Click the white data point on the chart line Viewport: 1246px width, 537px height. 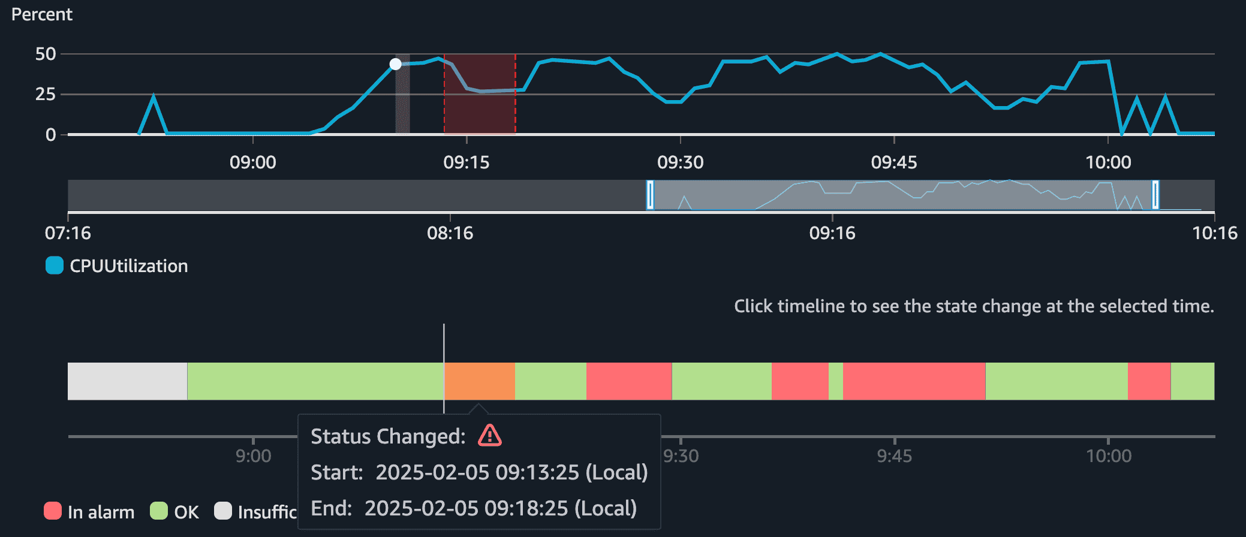click(x=396, y=64)
